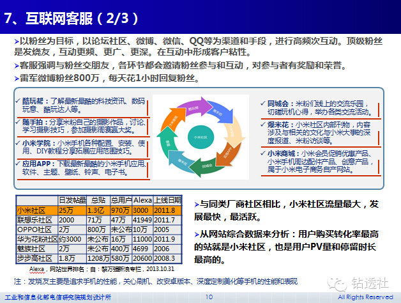401x303 pixels.
Task: Click the blue 随手拍 arrow in cycle diagram
Action: pos(221,112)
